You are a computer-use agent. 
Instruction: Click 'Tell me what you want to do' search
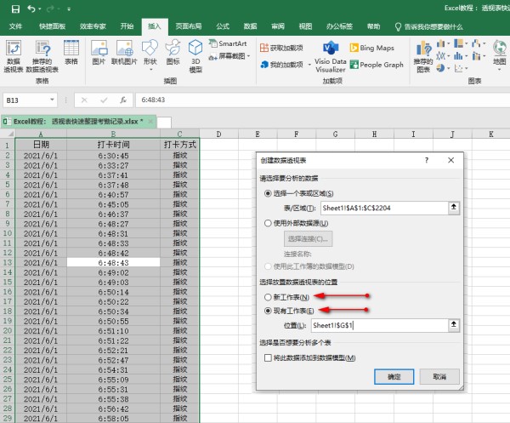pyautogui.click(x=428, y=26)
